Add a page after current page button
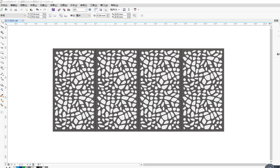This screenshot has height=168, width=280. click(x=33, y=164)
